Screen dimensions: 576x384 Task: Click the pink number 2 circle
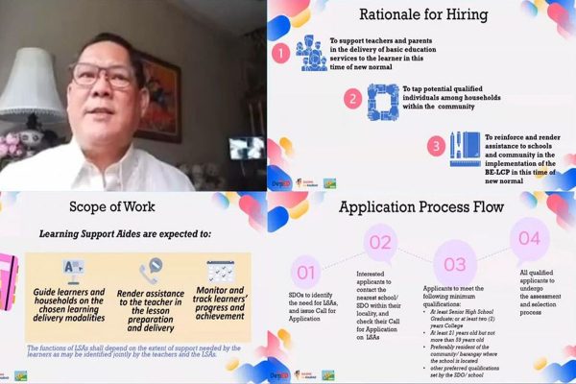[352, 99]
